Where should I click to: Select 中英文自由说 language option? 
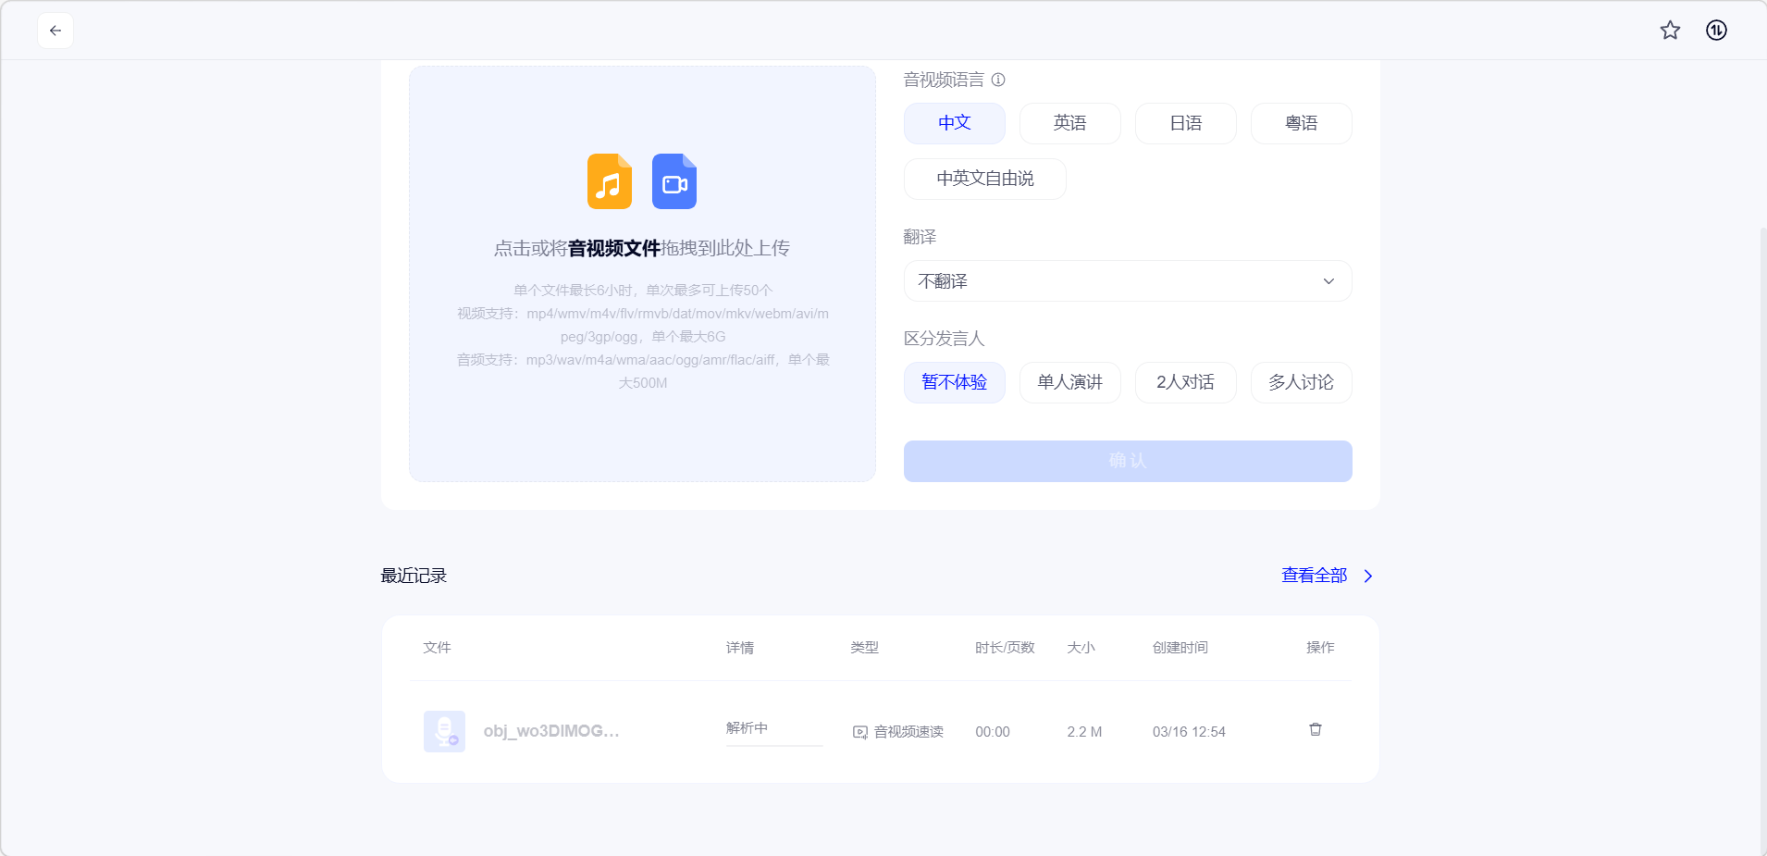pos(984,179)
